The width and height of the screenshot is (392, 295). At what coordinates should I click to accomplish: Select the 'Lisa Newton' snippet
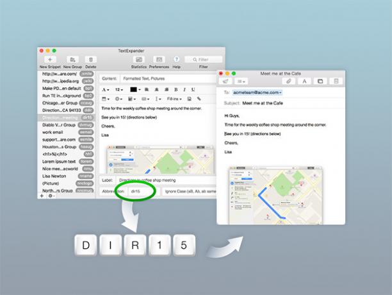67,176
